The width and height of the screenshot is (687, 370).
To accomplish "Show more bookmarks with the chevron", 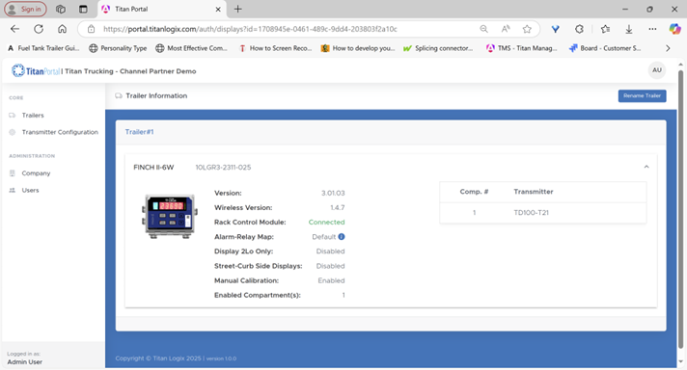I will click(x=668, y=48).
